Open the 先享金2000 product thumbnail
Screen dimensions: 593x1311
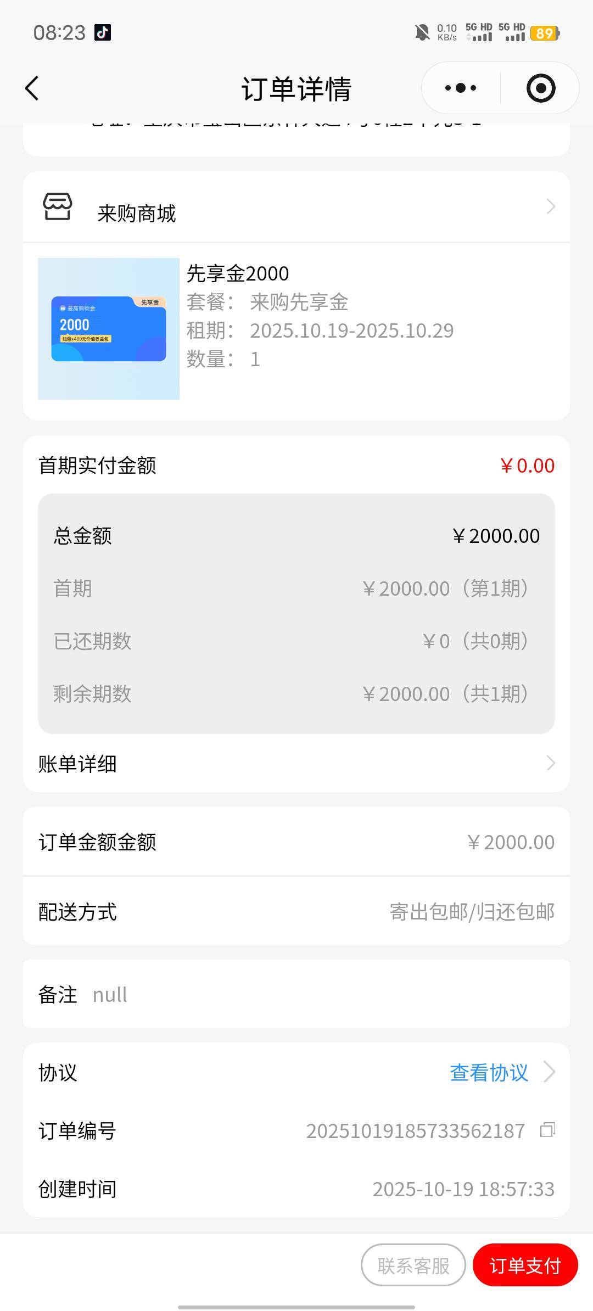tap(109, 329)
